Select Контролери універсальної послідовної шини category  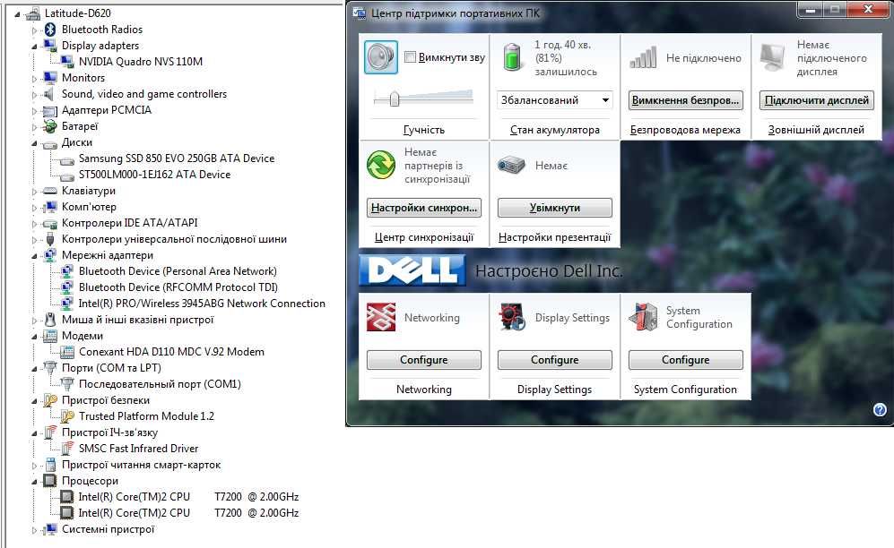pos(174,239)
